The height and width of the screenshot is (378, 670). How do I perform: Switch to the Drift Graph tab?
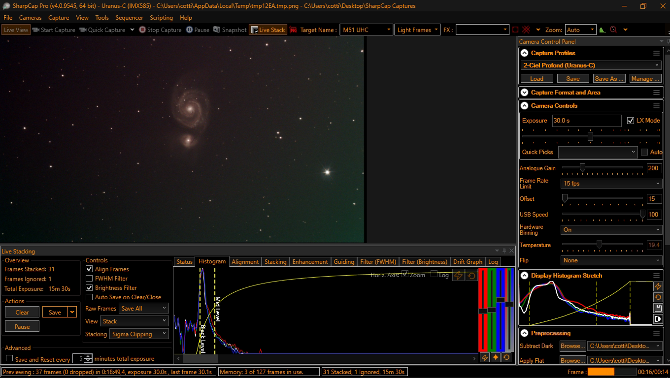point(468,262)
